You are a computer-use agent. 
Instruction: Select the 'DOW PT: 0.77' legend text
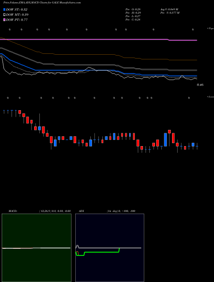click(17, 20)
